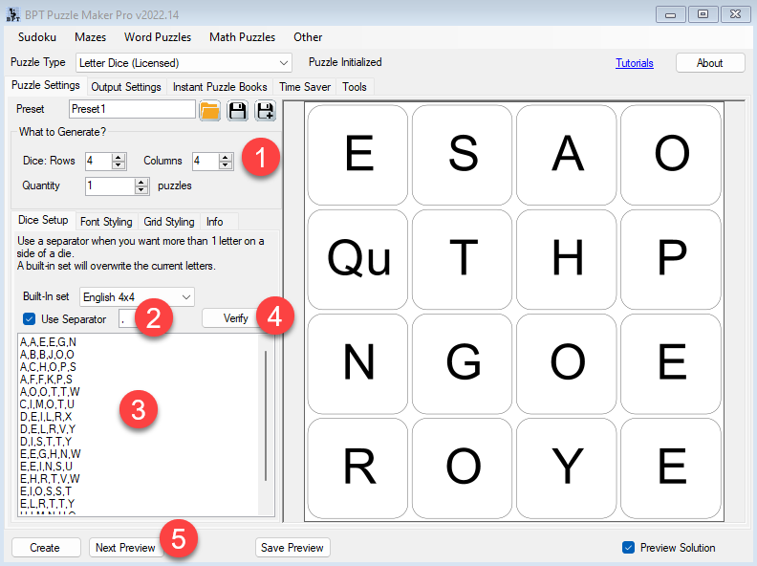
Task: Click inside the Preset name field
Action: coord(131,110)
